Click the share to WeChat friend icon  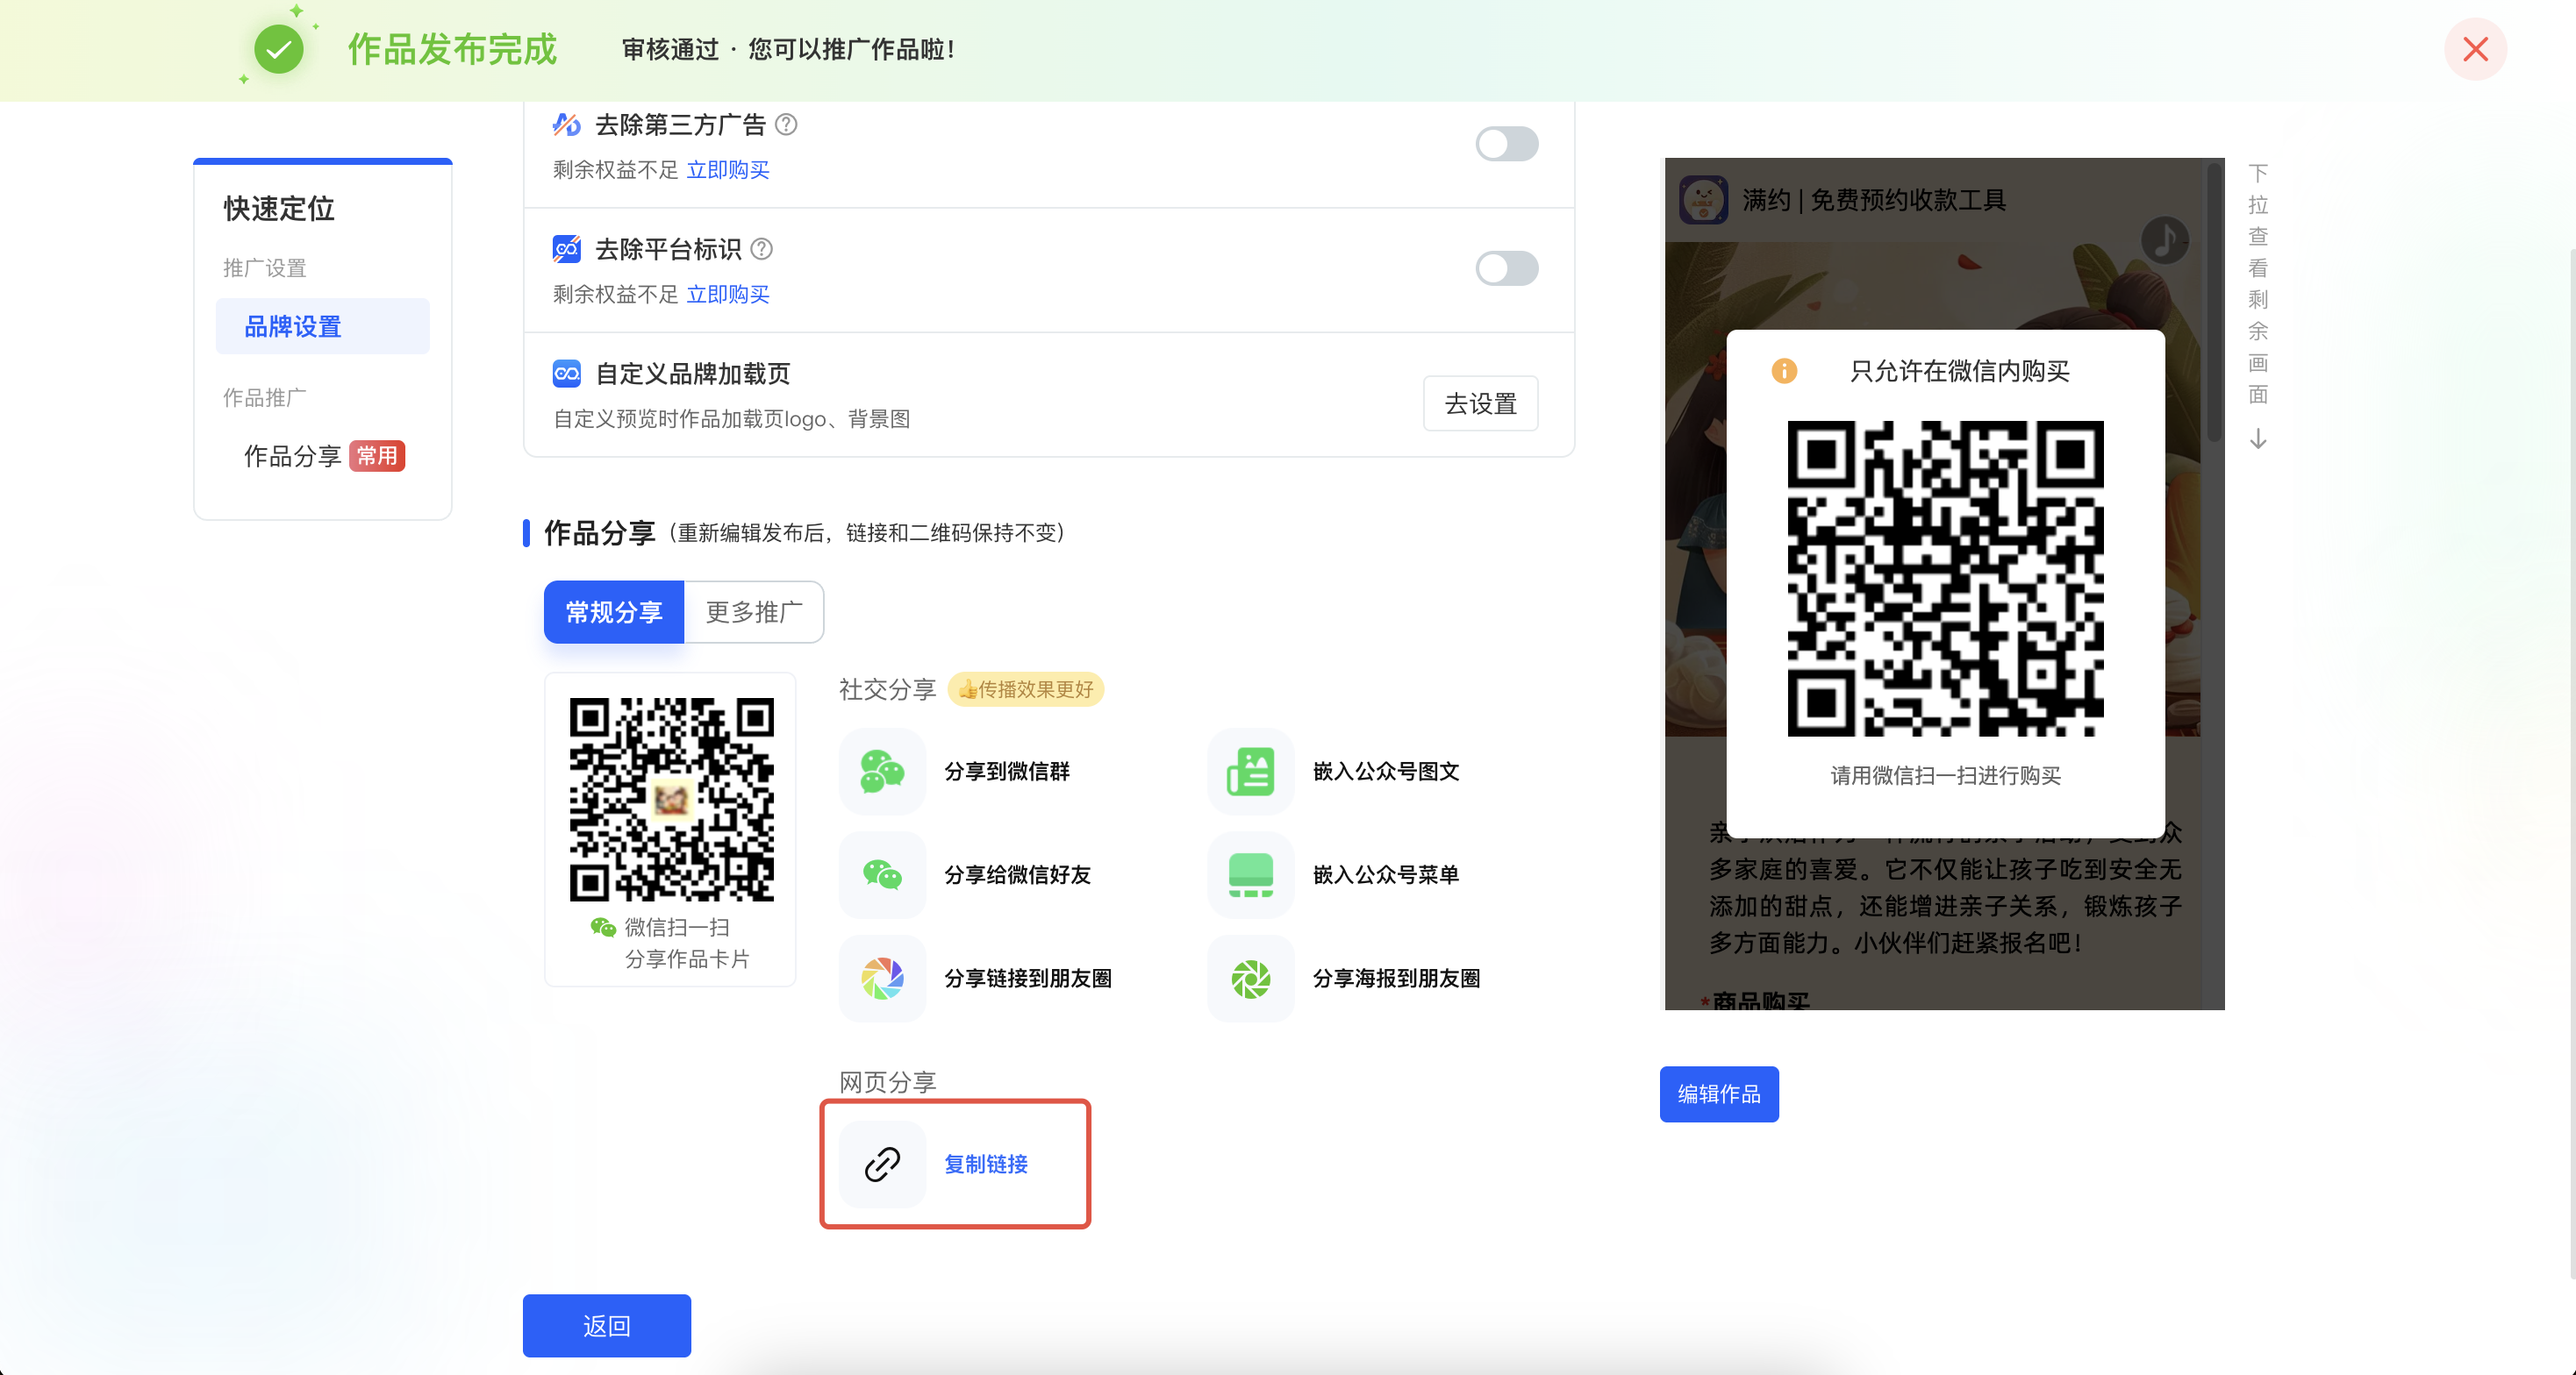pos(882,875)
